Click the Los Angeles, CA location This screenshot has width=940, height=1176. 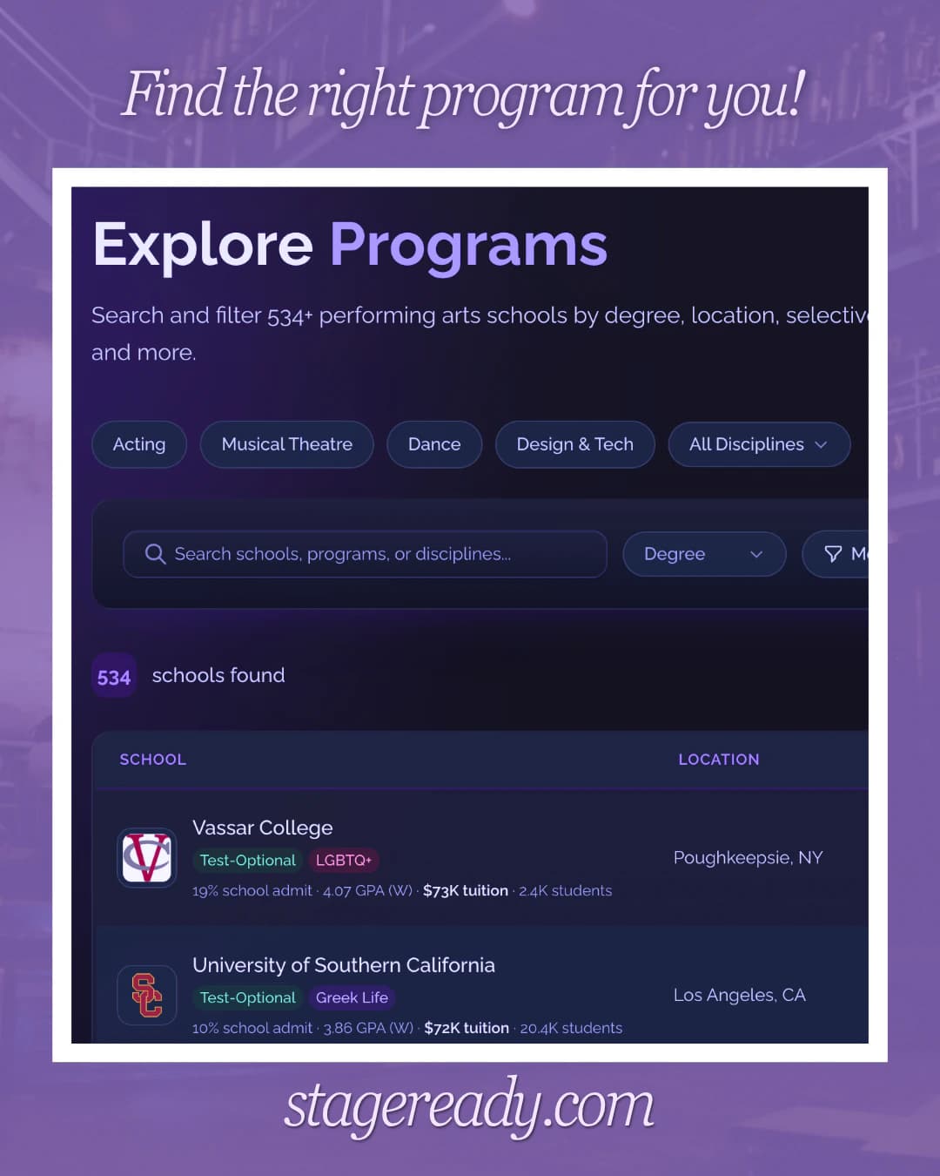pyautogui.click(x=740, y=996)
